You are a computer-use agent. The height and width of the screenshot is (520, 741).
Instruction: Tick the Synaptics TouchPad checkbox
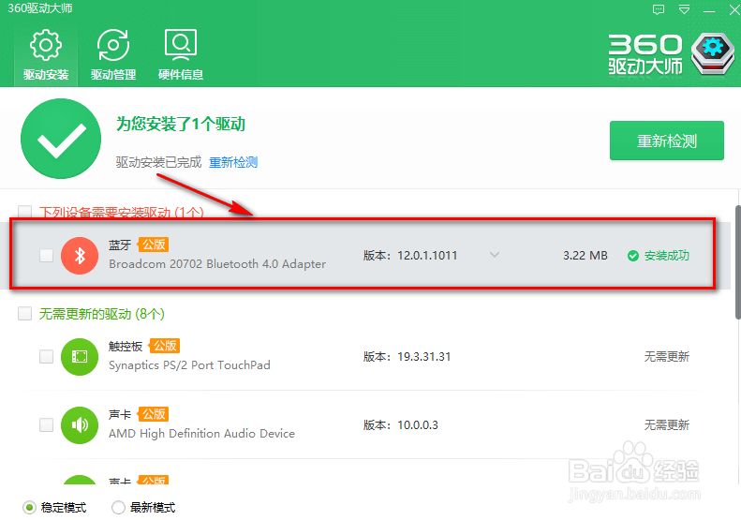point(46,356)
